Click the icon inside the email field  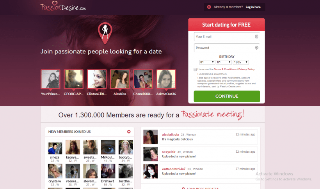256,37
